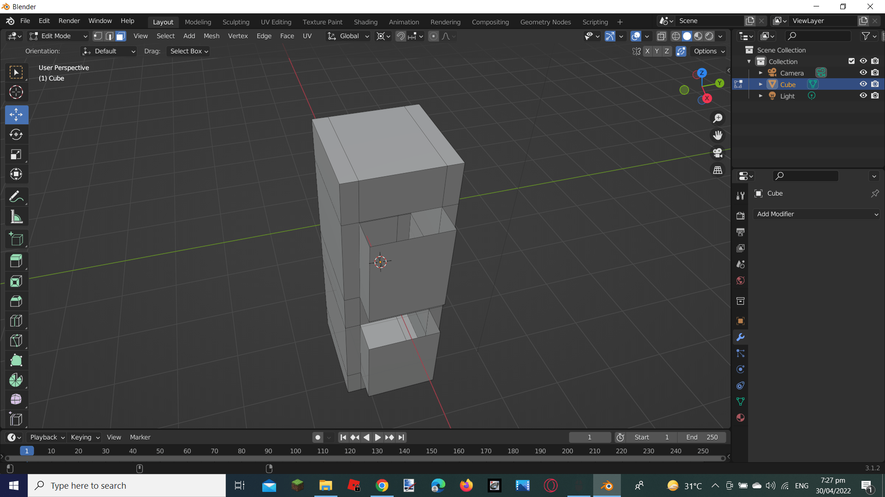The image size is (885, 497).
Task: Select the Rotate tool in toolbar
Action: tap(16, 134)
